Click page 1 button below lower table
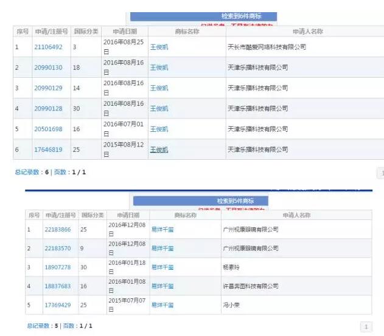This screenshot has height=336, width=384. [x=366, y=327]
